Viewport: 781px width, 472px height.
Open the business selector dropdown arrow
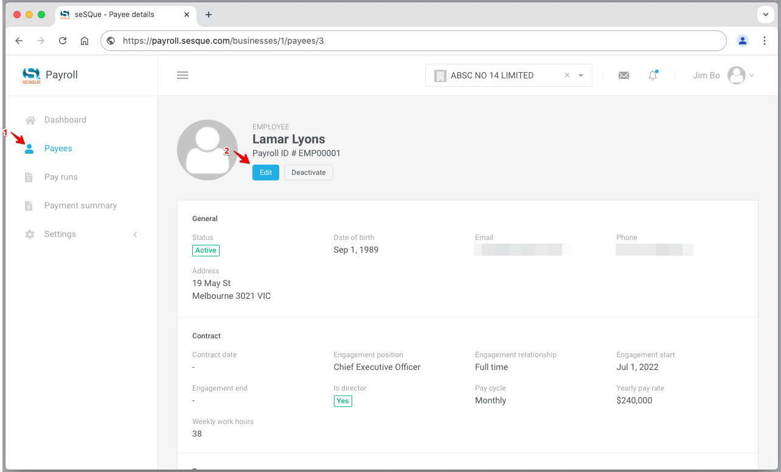pos(581,76)
